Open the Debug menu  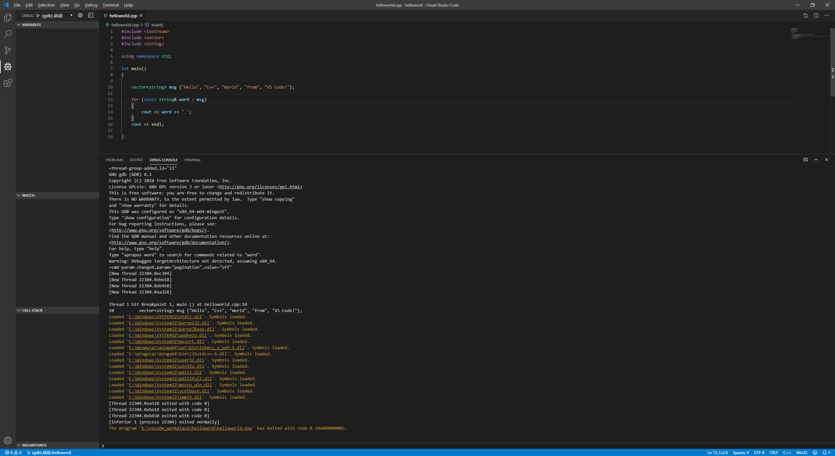[x=91, y=5]
